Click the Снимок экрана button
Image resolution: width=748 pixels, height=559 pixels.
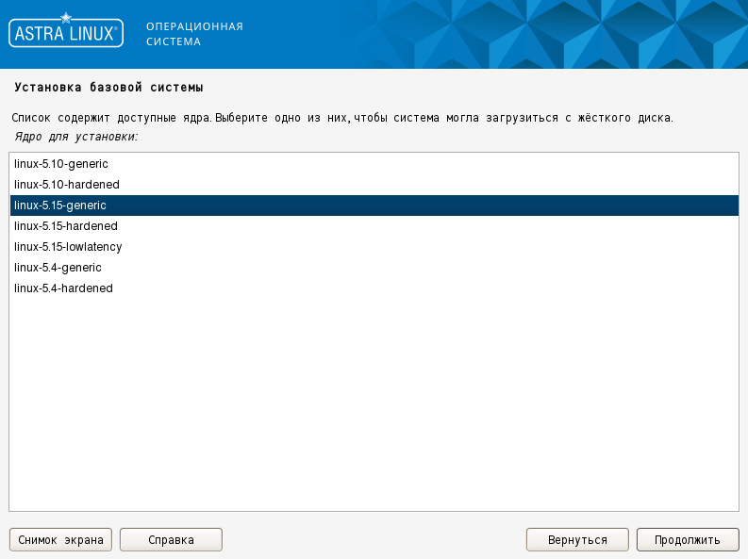[60, 539]
